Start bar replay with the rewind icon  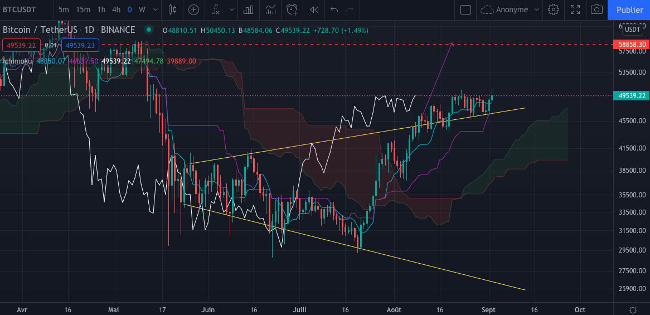[x=314, y=9]
